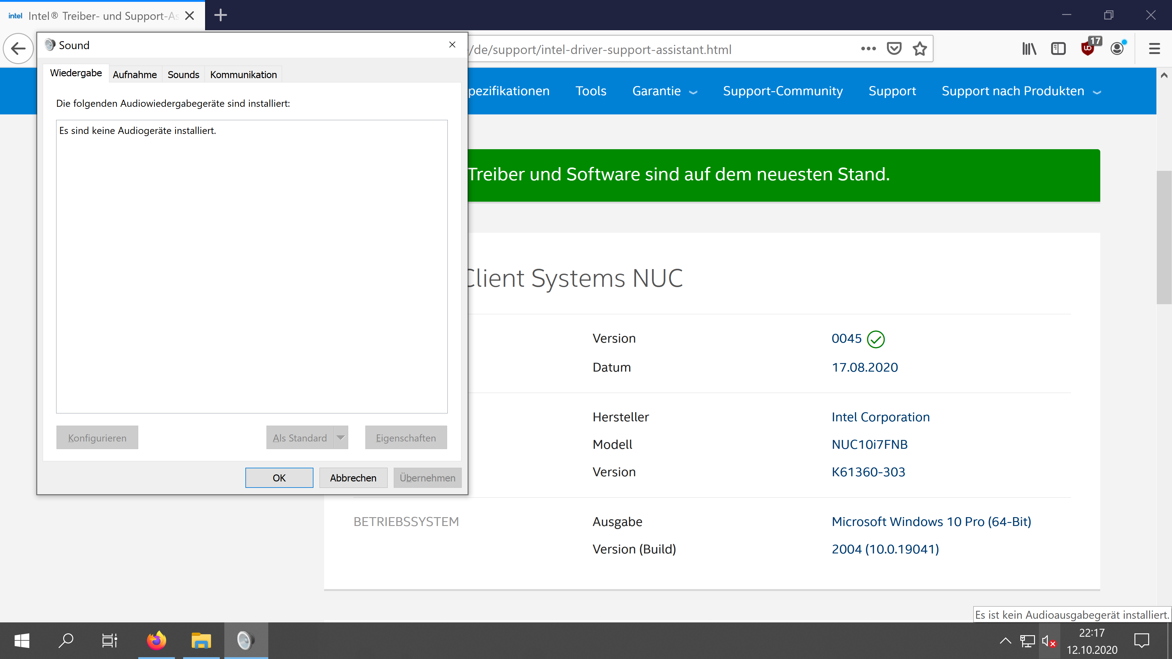Open the Firefox hamburger menu
Screen dimensions: 1172x659
coord(1154,49)
